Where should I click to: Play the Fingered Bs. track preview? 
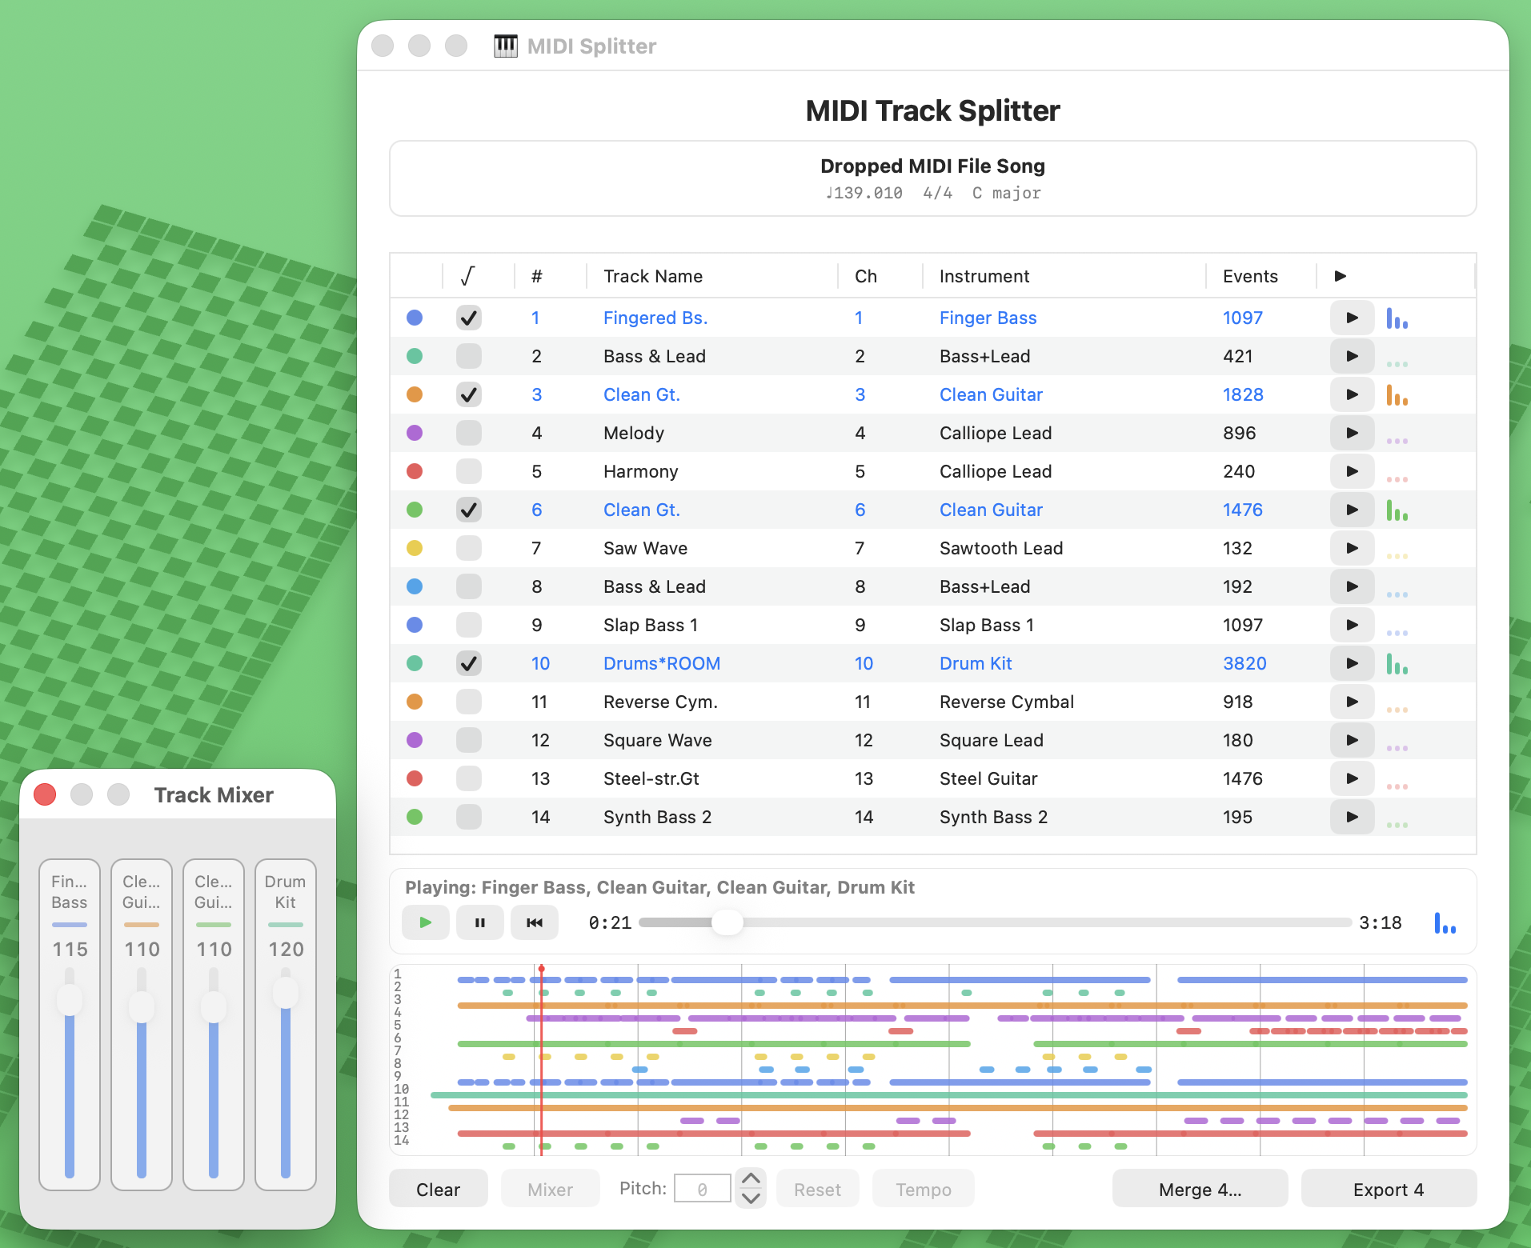(1352, 318)
